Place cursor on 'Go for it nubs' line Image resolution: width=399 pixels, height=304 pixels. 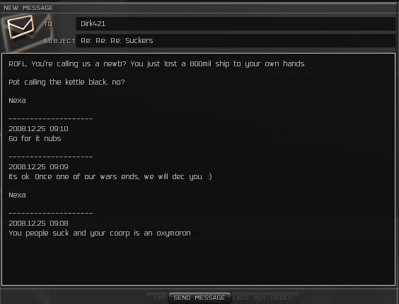[x=35, y=138]
